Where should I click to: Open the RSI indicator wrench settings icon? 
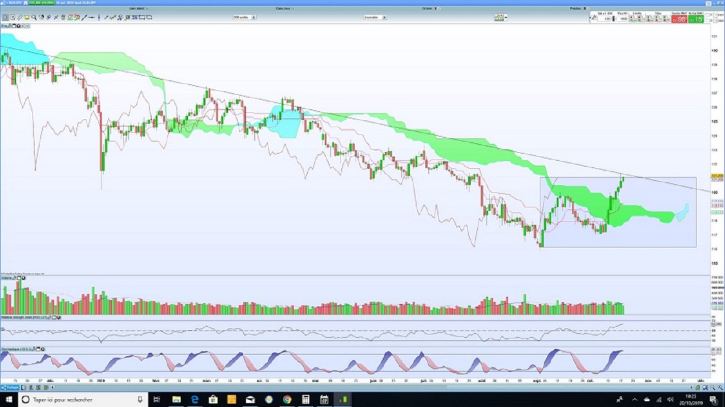tap(49, 318)
